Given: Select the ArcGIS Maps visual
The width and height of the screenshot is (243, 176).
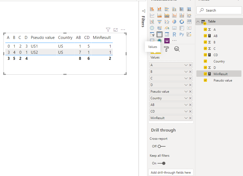Looking at the screenshot, I should (160, 40).
